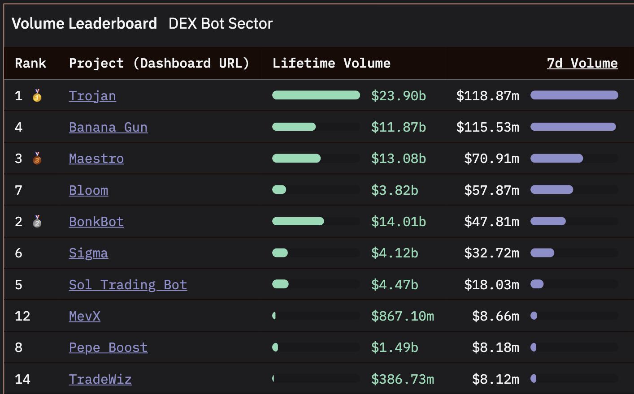
Task: Click the $8.12m 7d volume value
Action: point(496,379)
